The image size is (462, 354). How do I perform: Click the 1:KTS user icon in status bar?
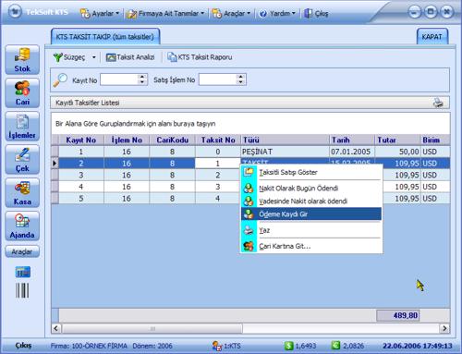217,346
